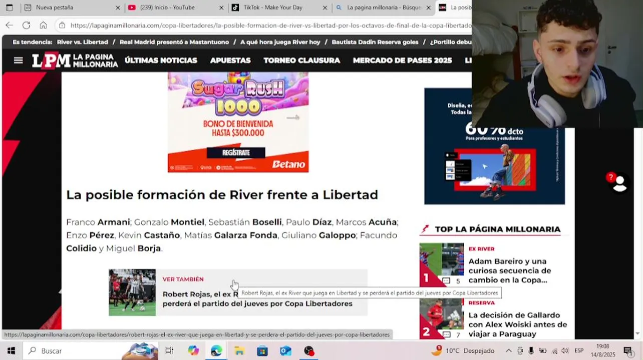View site information padlock icon
The height and width of the screenshot is (360, 643).
62,25
